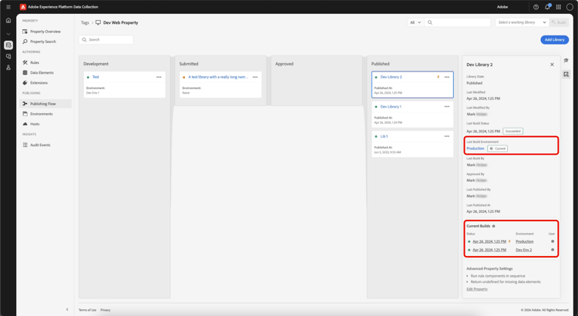Open more options for Dev Library 1
Viewport: 578px width, 316px height.
[x=447, y=107]
